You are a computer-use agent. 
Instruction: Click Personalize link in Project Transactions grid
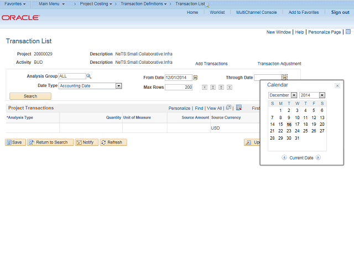point(179,109)
